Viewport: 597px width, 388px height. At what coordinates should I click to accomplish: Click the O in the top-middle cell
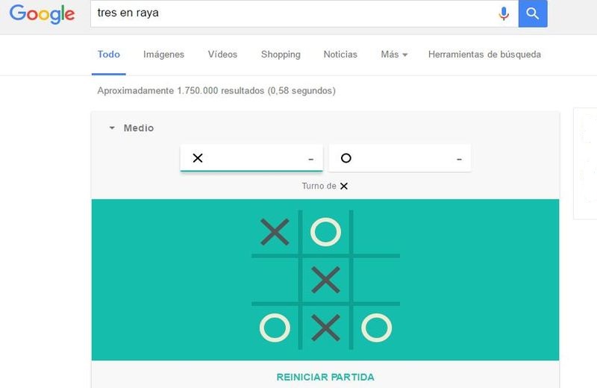(325, 232)
